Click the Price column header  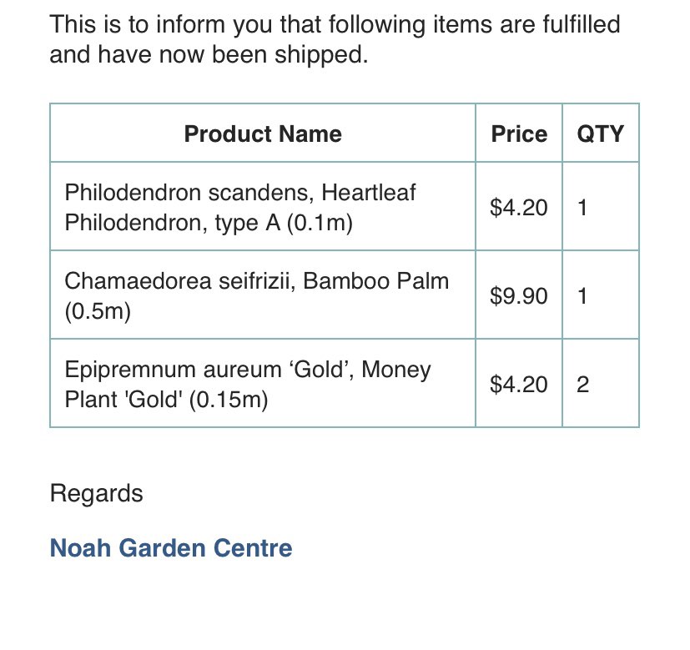point(519,134)
